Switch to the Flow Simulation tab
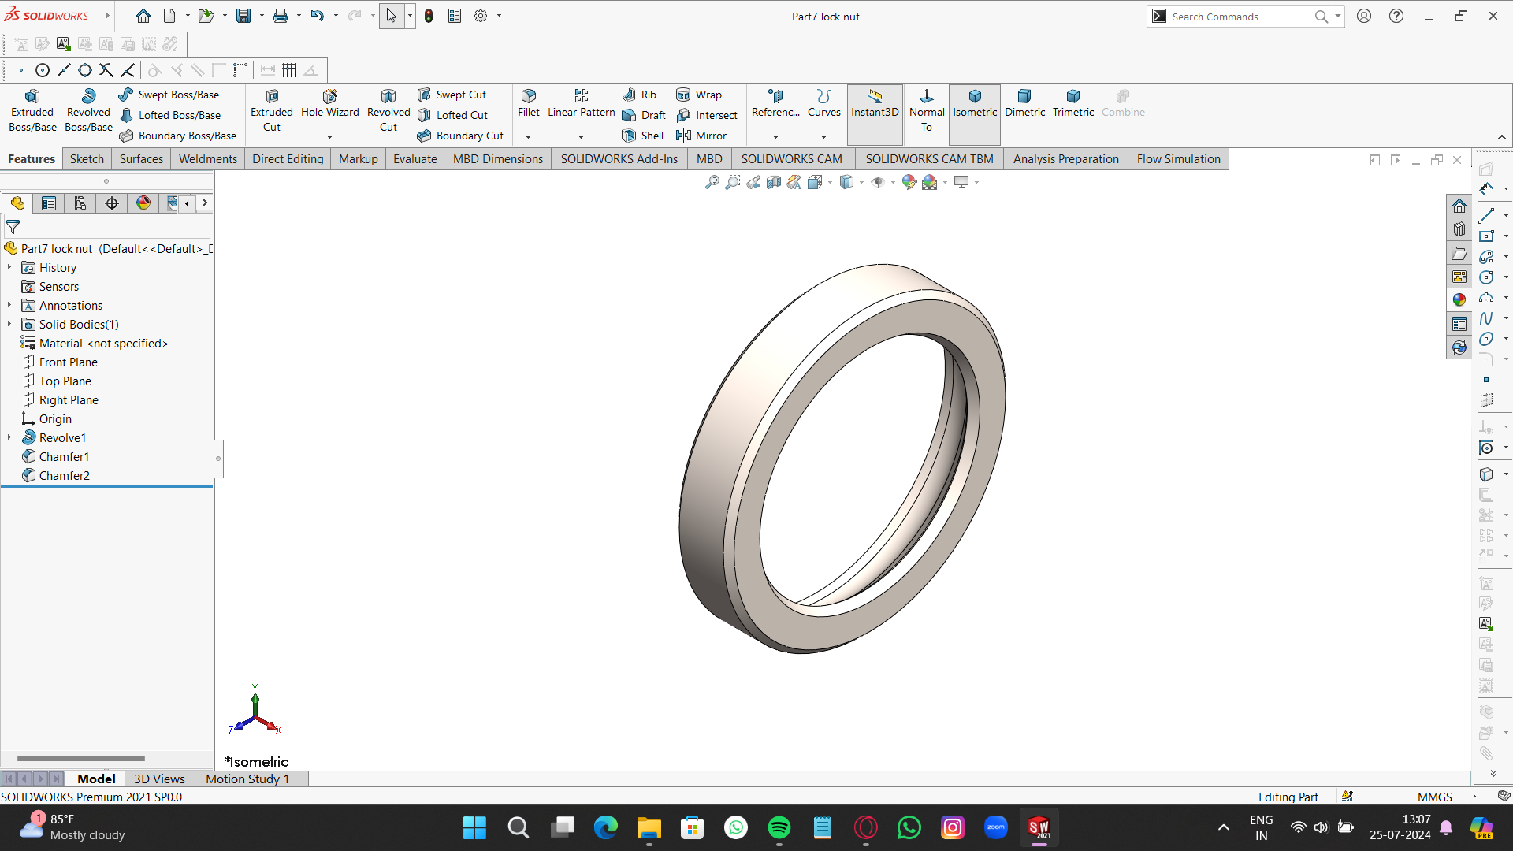 1178,159
